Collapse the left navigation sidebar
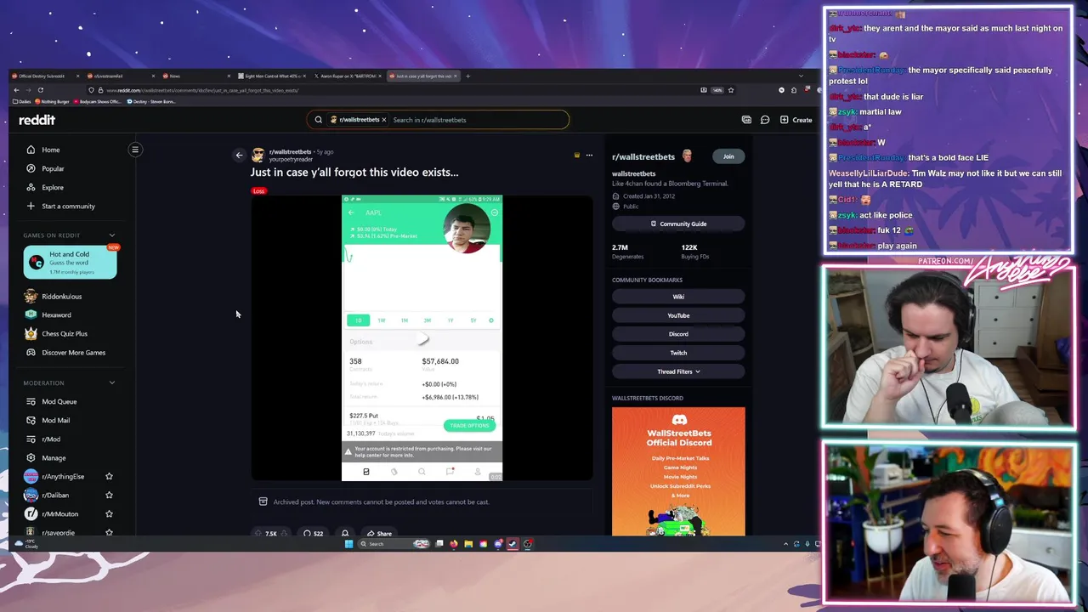The height and width of the screenshot is (612, 1088). 135,150
